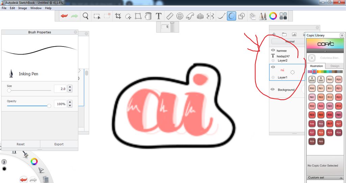Viewport: 346px width, 183px height.
Task: Click the green Redo arrow in top toolbar
Action: pos(75,16)
